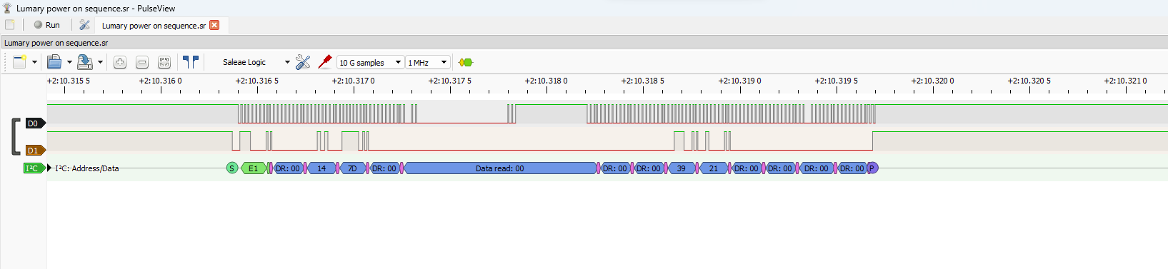Screen dimensions: 1168x269
Task: Close the Lumary power on sequence.sr tab
Action: pos(214,25)
